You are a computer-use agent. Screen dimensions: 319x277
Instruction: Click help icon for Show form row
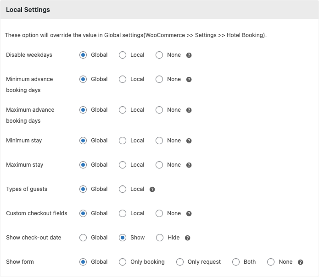point(300,262)
